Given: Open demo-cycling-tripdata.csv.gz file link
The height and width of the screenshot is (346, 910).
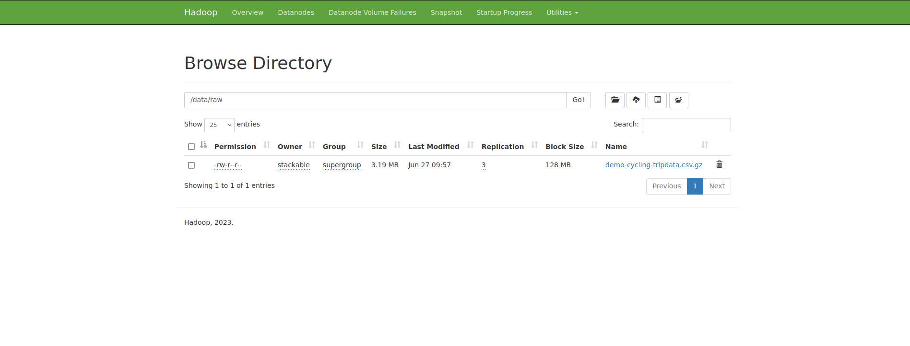Looking at the screenshot, I should pos(653,165).
